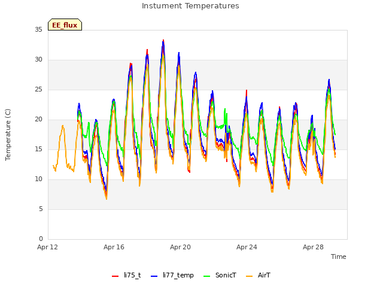Viewport: 383px width, 287px height.
Task: Click the Time axis title
Action: click(x=339, y=257)
